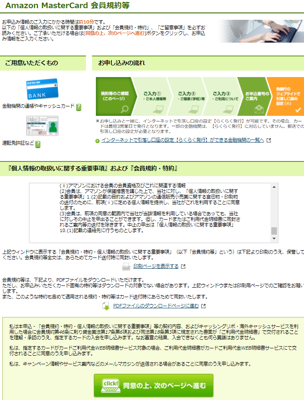Click the 金融機関の通帳やキャッシュカード label

click(38, 106)
